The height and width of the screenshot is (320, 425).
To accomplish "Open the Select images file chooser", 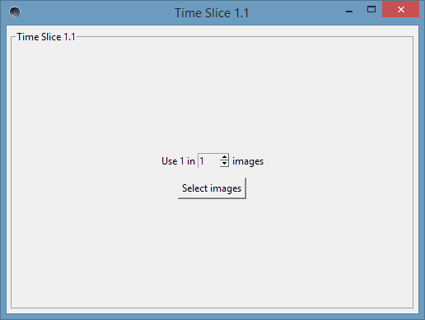I will coord(212,188).
